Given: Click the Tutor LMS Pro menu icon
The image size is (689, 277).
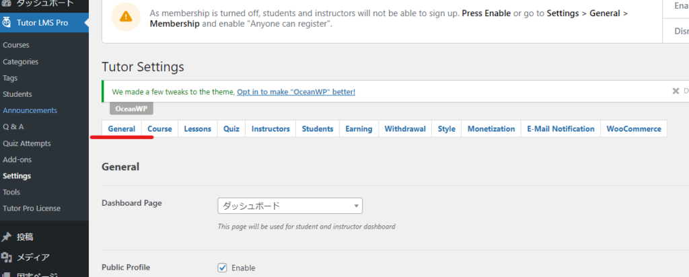Looking at the screenshot, I should coord(7,22).
